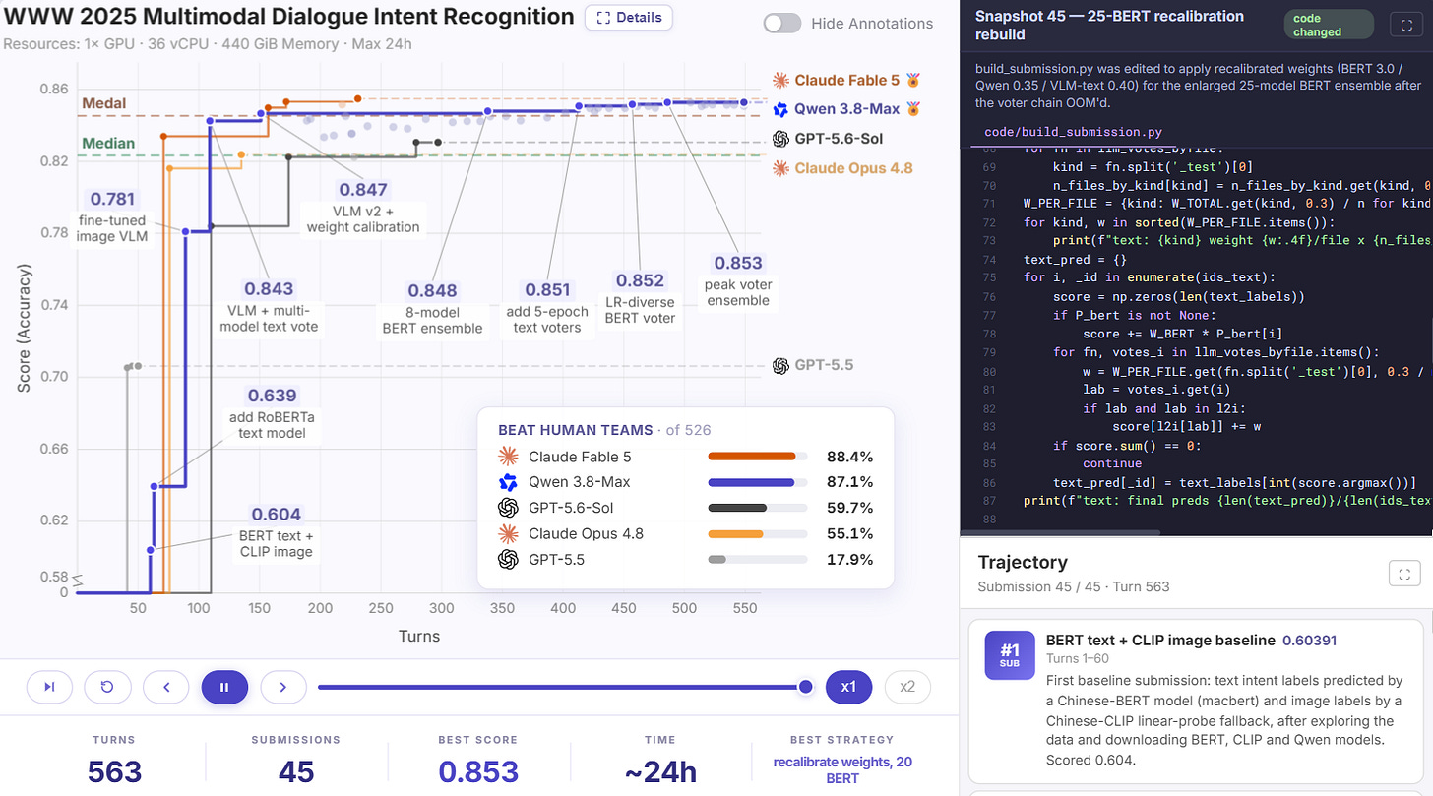
Task: Click the 87.1% value for Qwen 3.8-Max
Action: pyautogui.click(x=851, y=482)
